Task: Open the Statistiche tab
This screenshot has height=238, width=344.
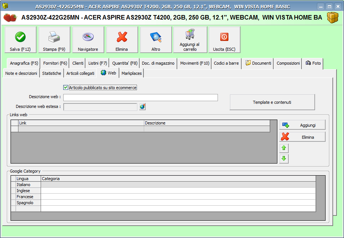Action: 52,73
